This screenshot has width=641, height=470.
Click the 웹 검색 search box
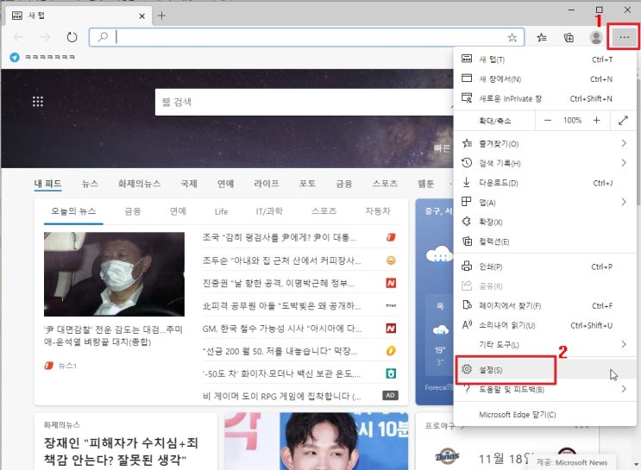click(304, 102)
